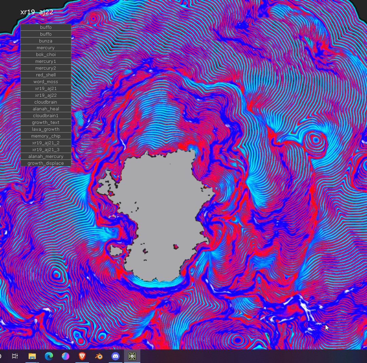Launch Microsoft Edge from the taskbar

pos(49,356)
